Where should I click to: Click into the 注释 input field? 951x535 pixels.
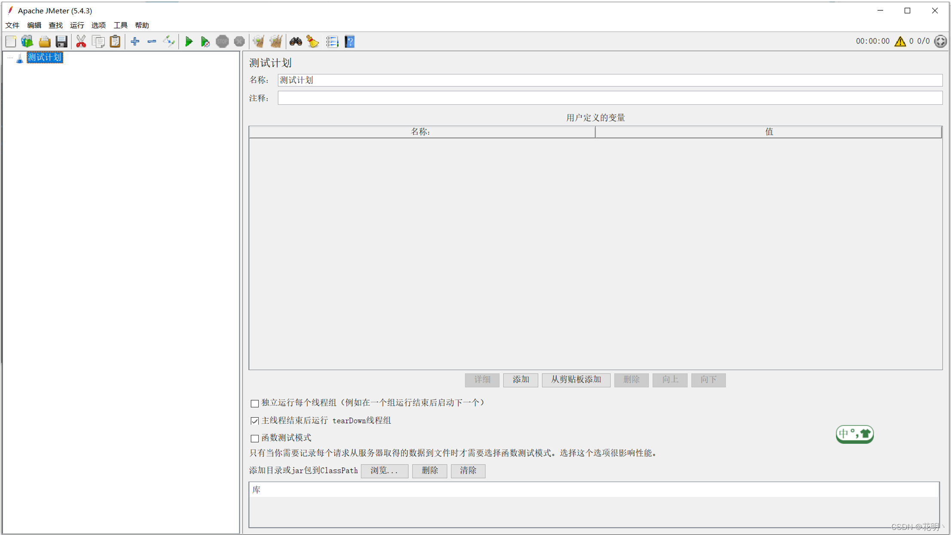click(x=609, y=98)
